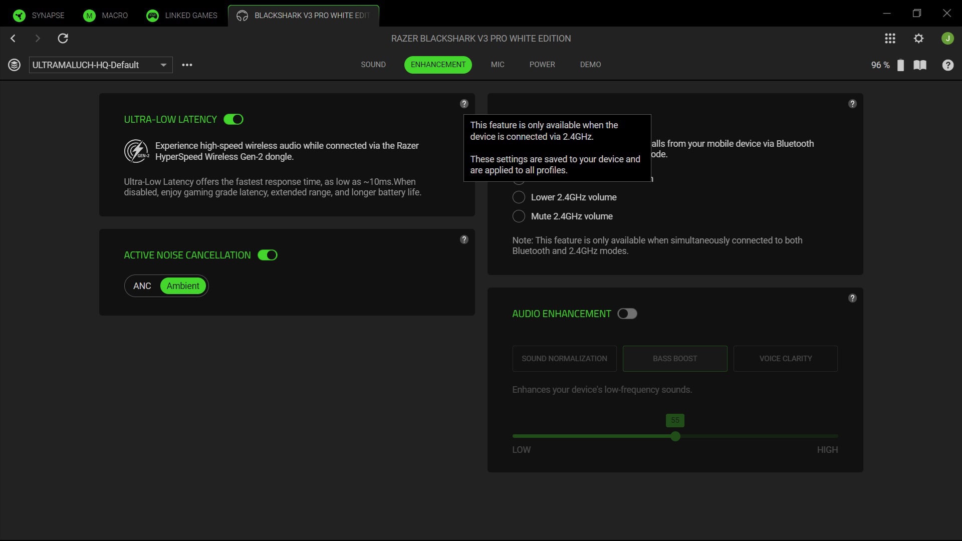
Task: Open the ULTRAMALUCH-HQ-Default profile dropdown
Action: click(x=101, y=65)
